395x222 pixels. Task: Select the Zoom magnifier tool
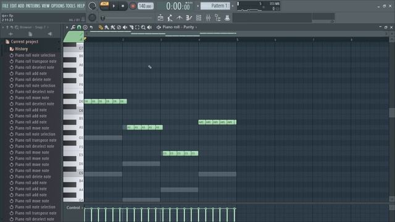pyautogui.click(x=143, y=27)
